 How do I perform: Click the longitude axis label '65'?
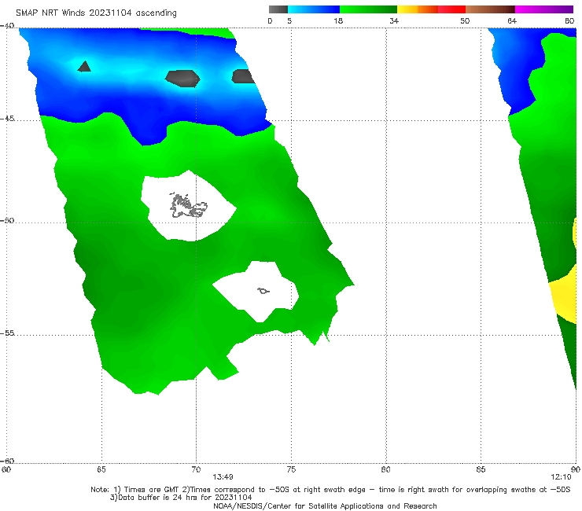click(x=101, y=470)
